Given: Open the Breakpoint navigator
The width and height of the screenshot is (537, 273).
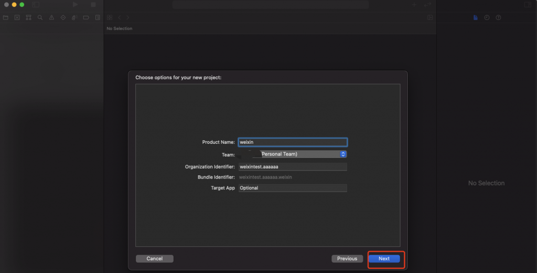Looking at the screenshot, I should [85, 17].
